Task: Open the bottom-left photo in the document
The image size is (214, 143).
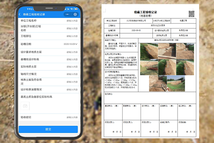Action: (x=158, y=83)
